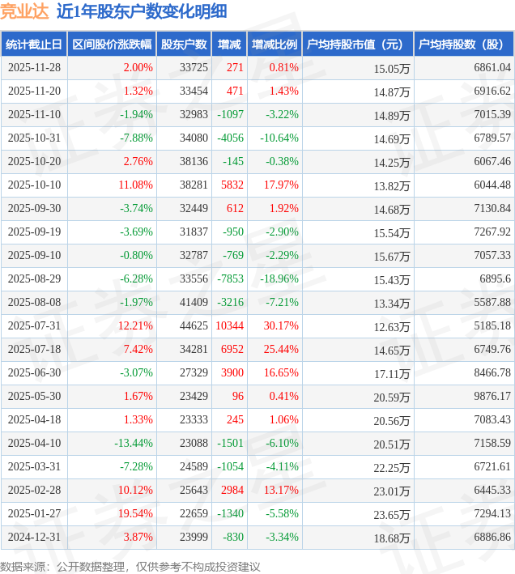
Task: Click the 户均持股市值（元） header
Action: 356,45
